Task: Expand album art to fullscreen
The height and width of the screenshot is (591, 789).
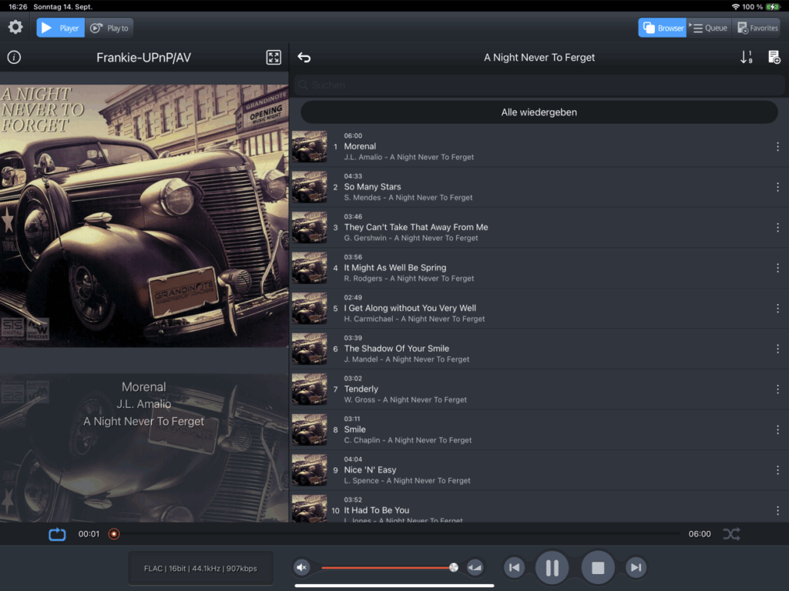Action: tap(274, 58)
